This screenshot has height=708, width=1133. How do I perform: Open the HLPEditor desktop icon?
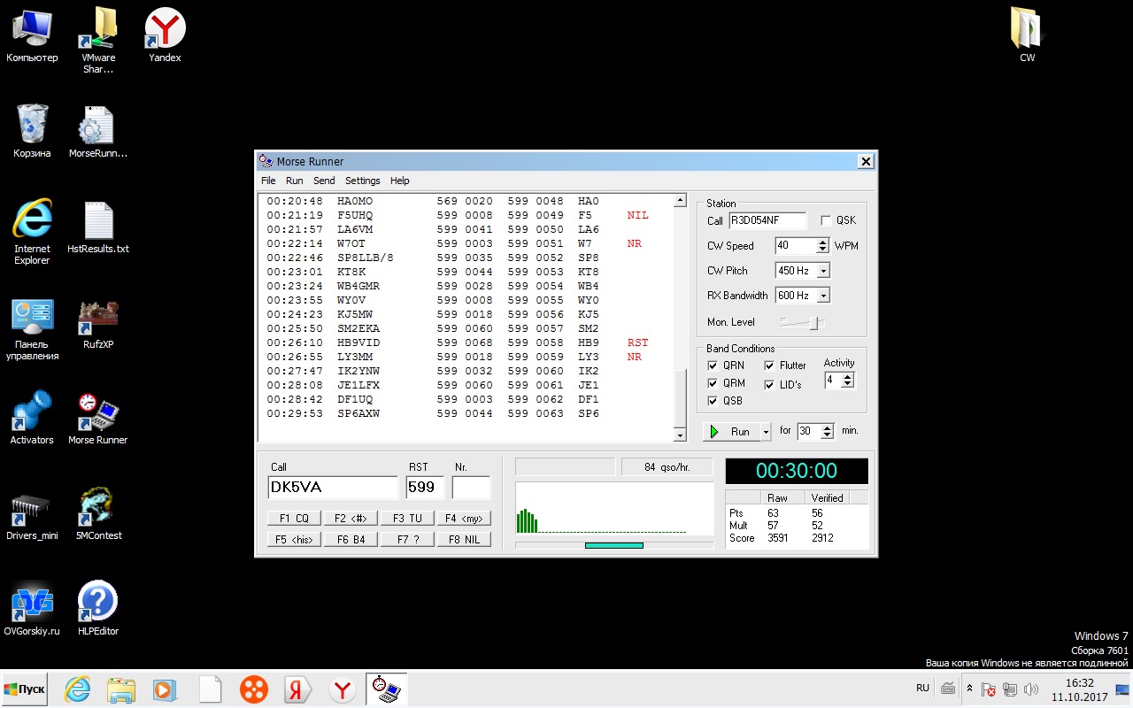point(98,606)
